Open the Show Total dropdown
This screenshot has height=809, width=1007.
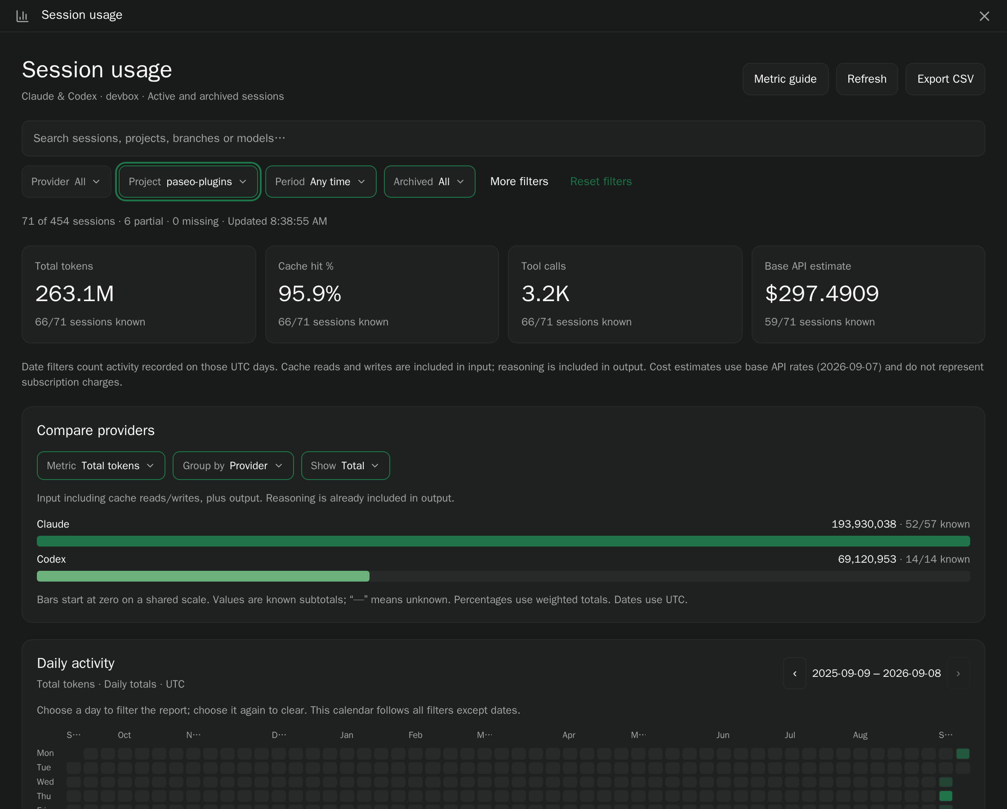coord(345,466)
